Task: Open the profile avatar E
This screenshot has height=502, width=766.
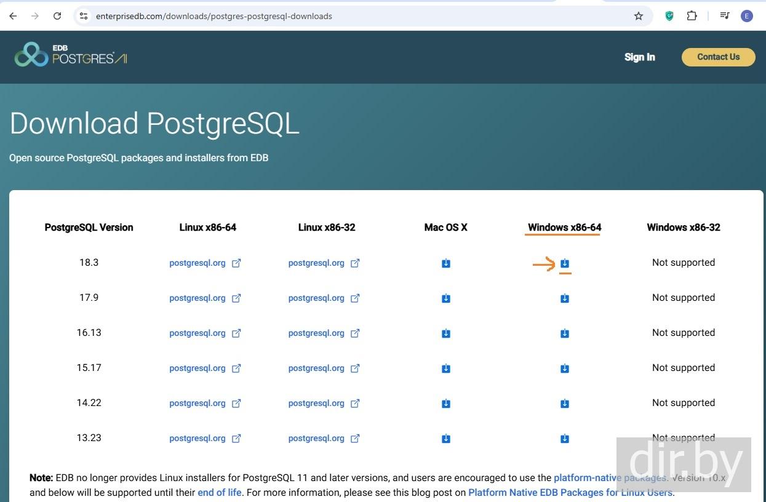Action: coord(747,16)
